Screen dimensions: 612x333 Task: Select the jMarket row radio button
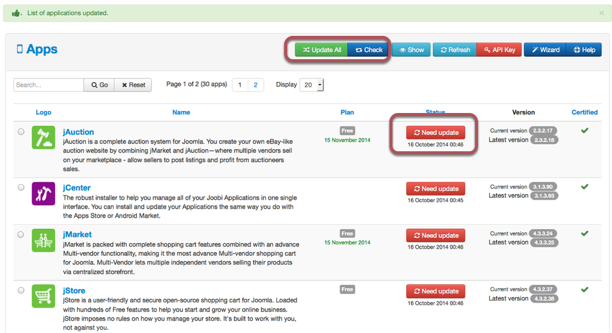coord(21,234)
